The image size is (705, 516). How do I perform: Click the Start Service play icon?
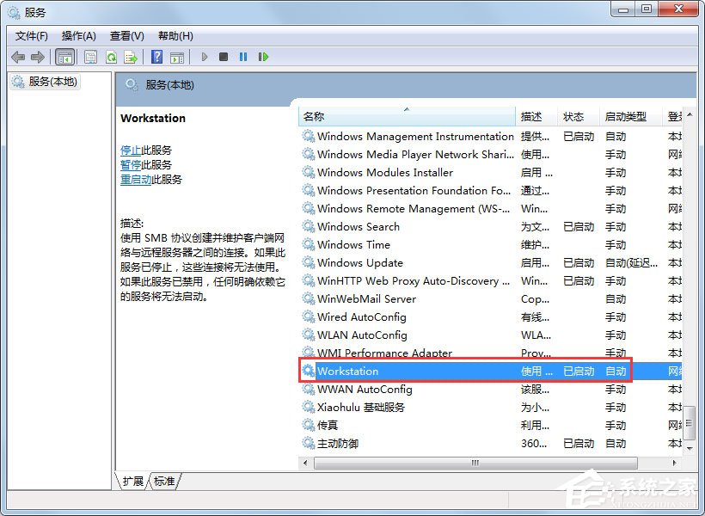[x=204, y=56]
